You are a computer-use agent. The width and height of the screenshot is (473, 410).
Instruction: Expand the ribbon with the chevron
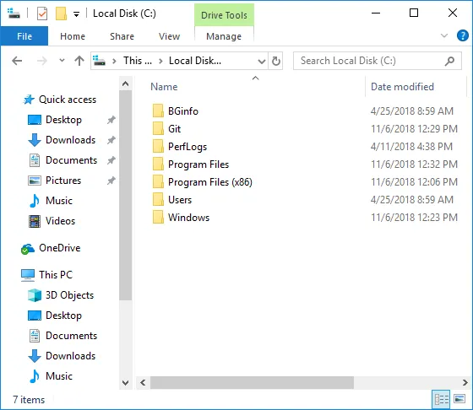[444, 35]
